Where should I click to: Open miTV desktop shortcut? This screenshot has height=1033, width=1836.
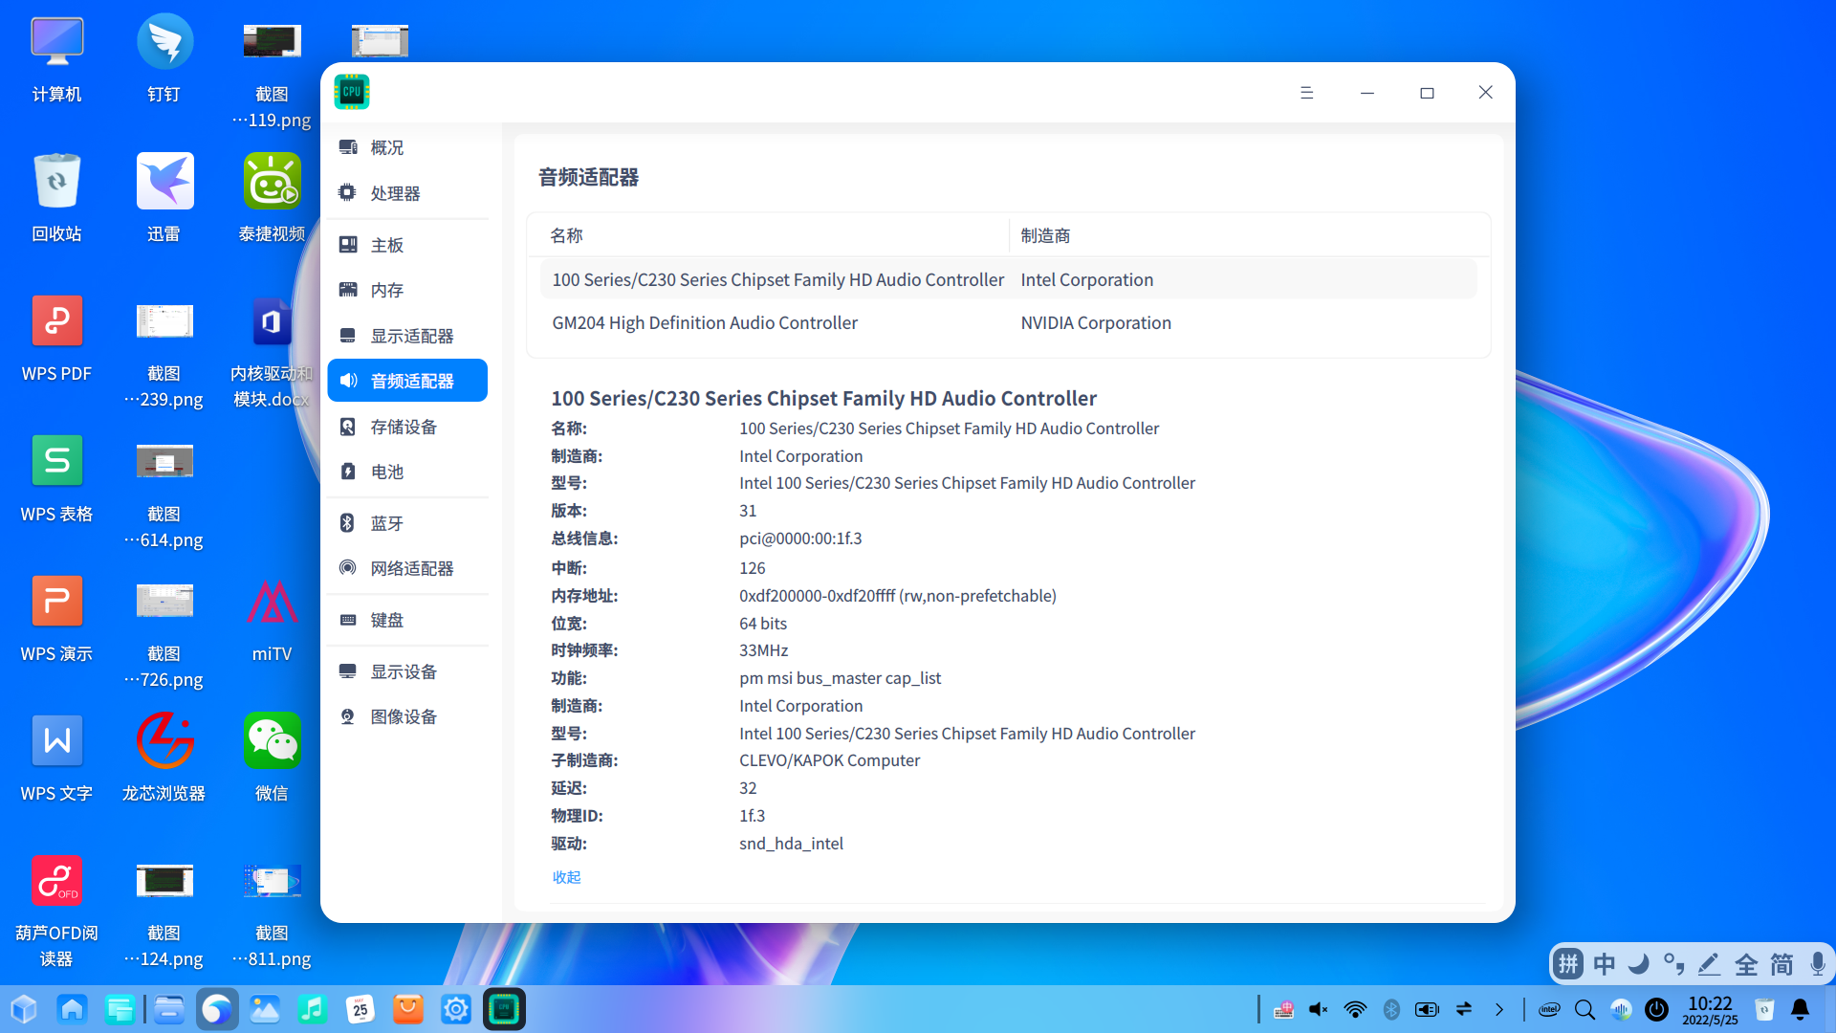point(273,620)
